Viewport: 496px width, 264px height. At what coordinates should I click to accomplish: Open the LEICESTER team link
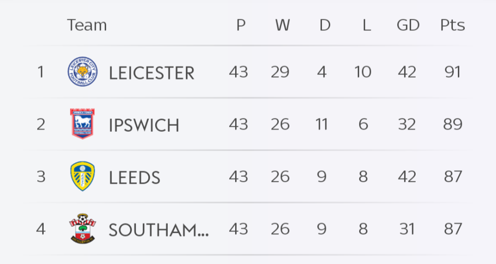151,73
